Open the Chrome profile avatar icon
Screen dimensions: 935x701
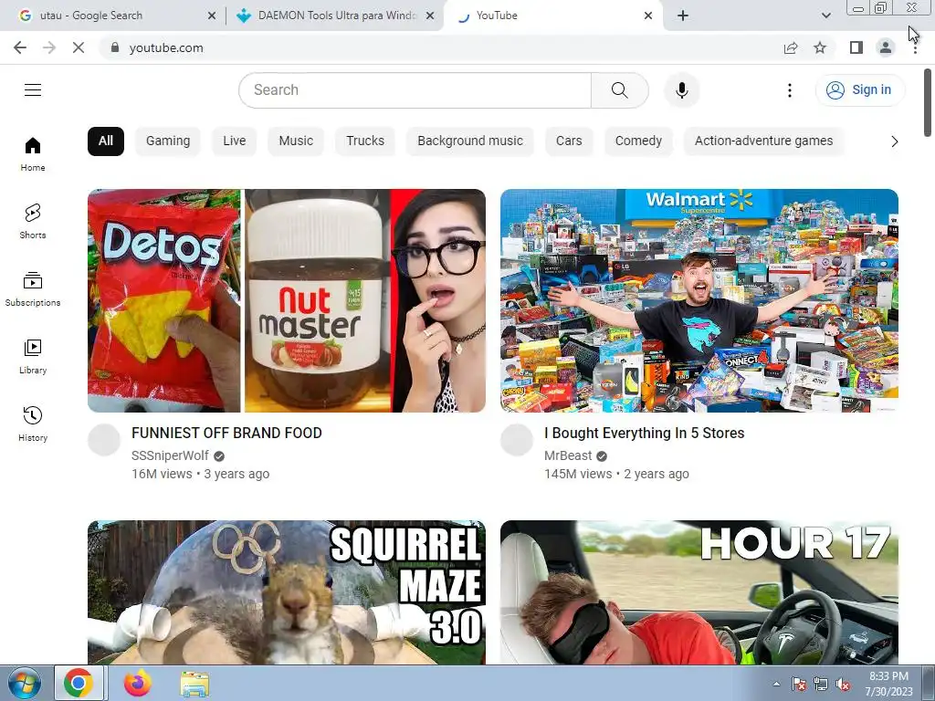[886, 47]
